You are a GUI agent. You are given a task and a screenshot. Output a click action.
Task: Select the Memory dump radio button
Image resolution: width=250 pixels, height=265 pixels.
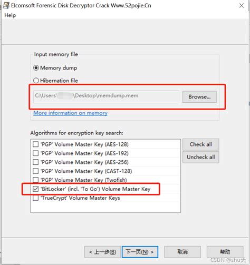36,68
